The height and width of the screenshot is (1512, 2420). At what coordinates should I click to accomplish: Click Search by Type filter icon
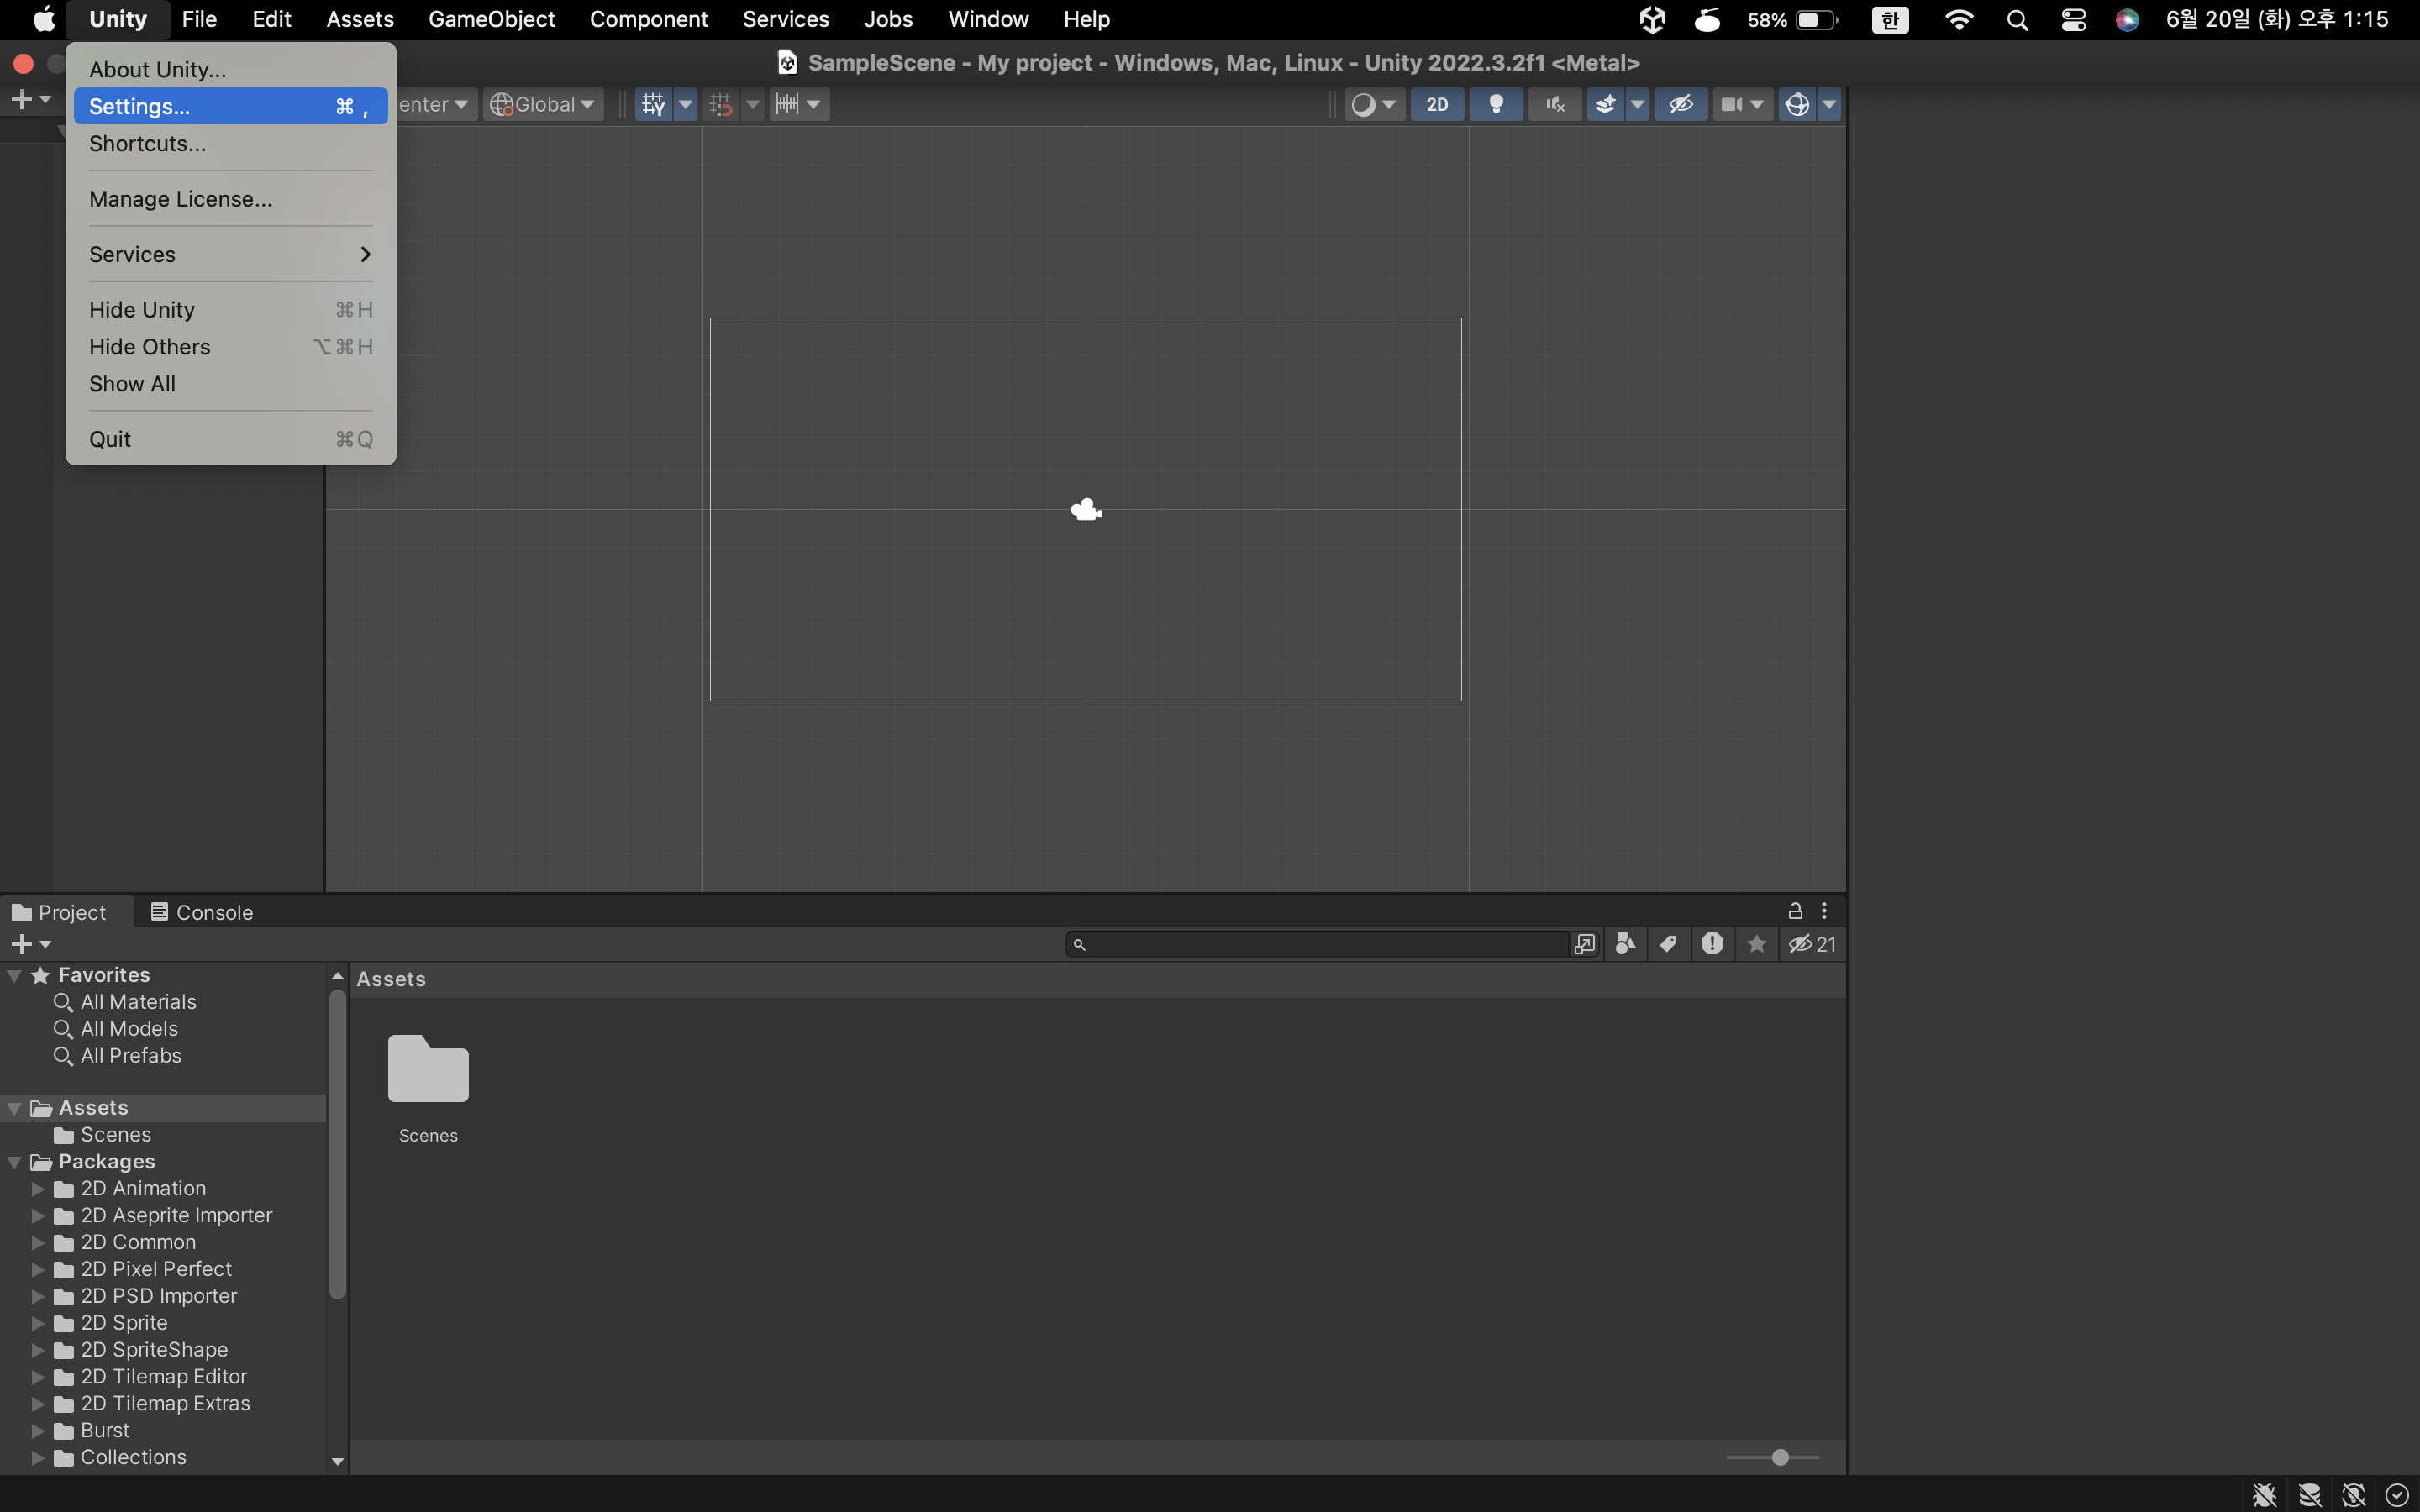1625,943
